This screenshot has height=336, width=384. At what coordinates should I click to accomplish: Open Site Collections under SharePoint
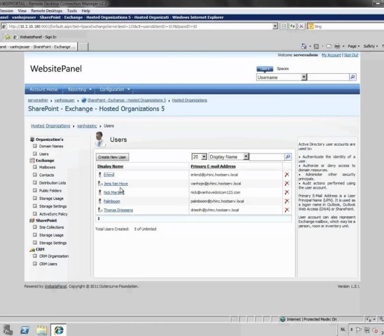pos(51,227)
